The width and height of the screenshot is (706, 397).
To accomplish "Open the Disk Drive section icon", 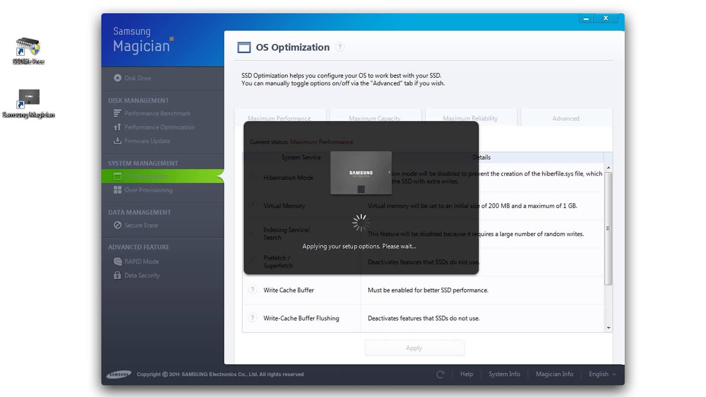I will 117,78.
